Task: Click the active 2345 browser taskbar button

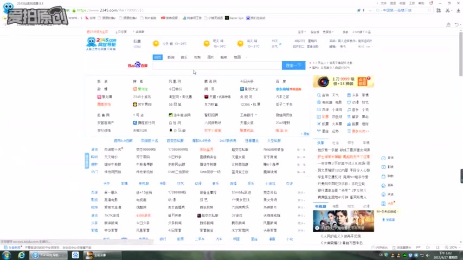Action: coord(48,255)
